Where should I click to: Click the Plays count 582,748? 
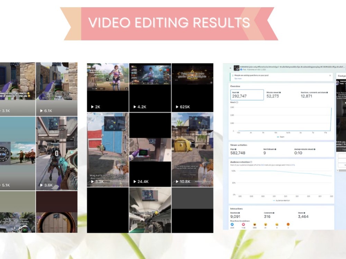click(x=238, y=153)
